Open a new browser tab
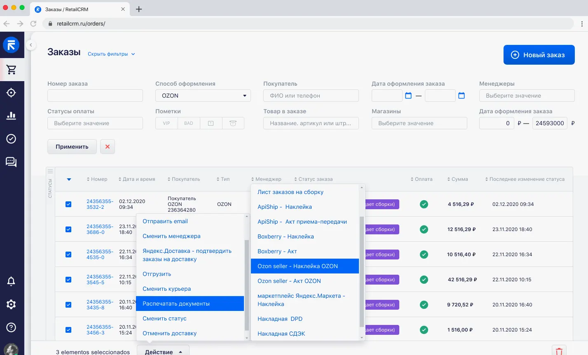The height and width of the screenshot is (355, 588). pyautogui.click(x=139, y=9)
